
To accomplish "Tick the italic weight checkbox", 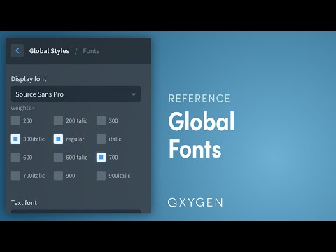I will tap(101, 139).
